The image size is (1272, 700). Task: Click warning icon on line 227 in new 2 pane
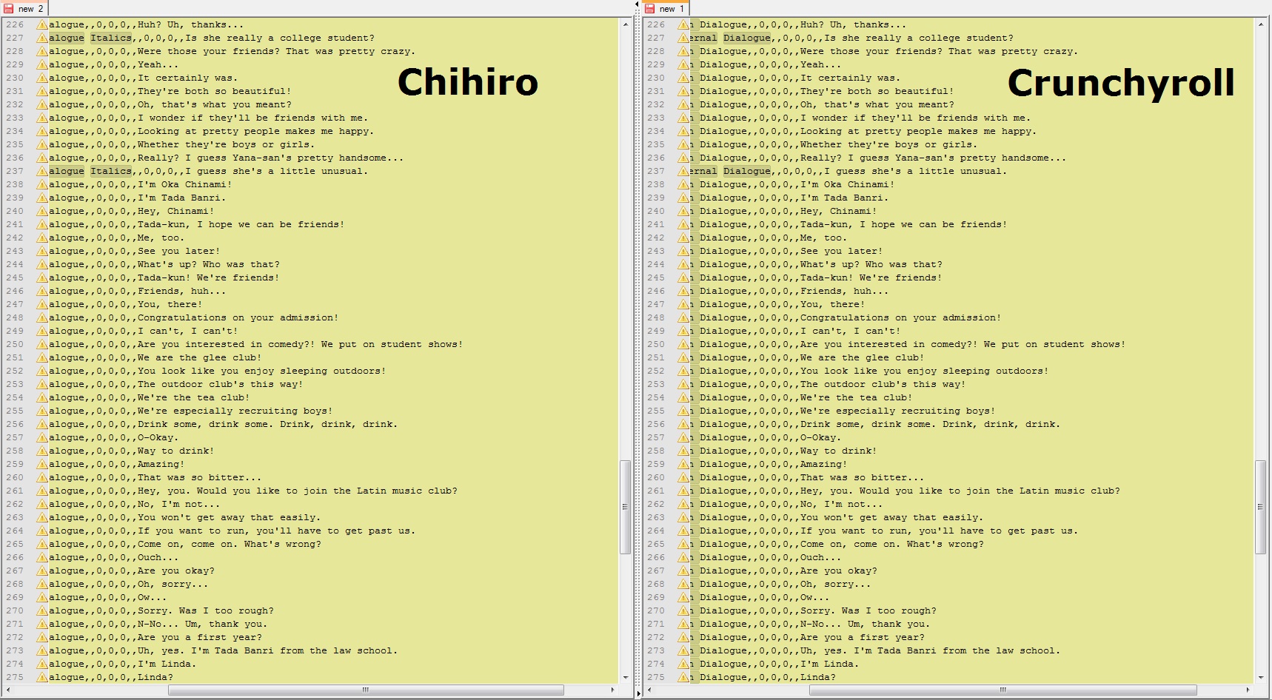(x=42, y=38)
